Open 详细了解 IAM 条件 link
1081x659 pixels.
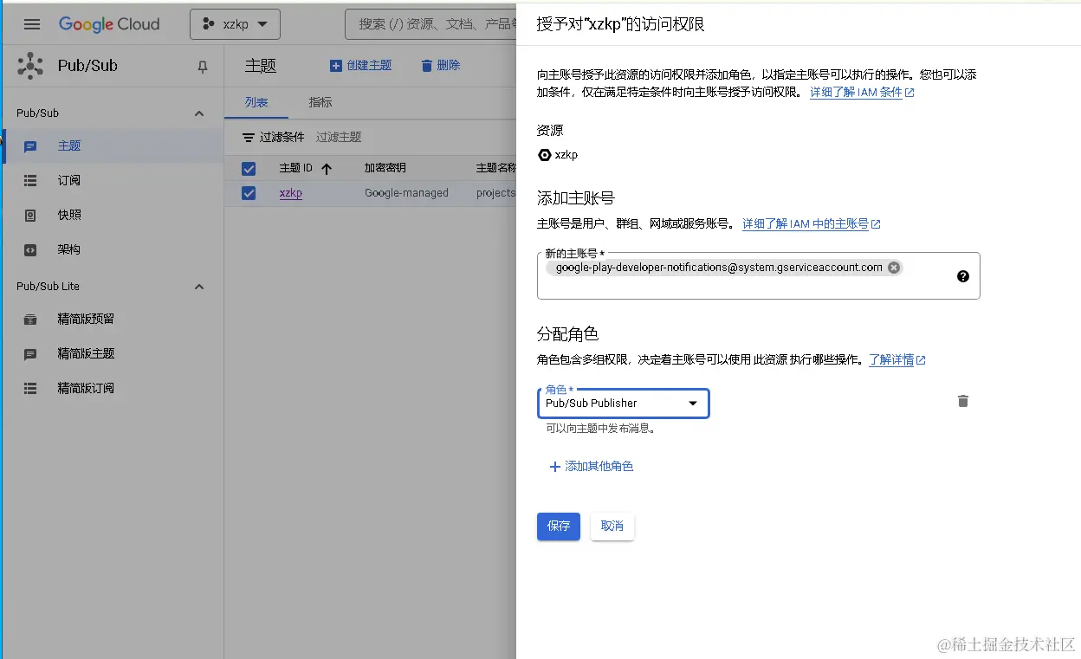tap(862, 92)
